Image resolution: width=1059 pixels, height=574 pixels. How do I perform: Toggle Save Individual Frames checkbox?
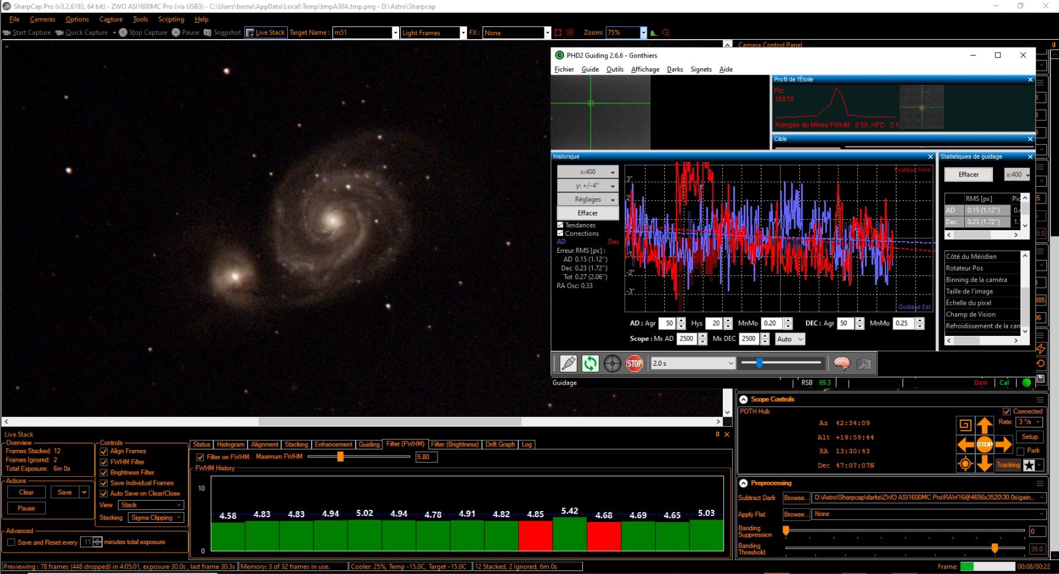point(104,483)
